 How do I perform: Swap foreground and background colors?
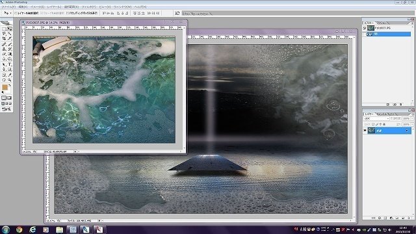10,85
